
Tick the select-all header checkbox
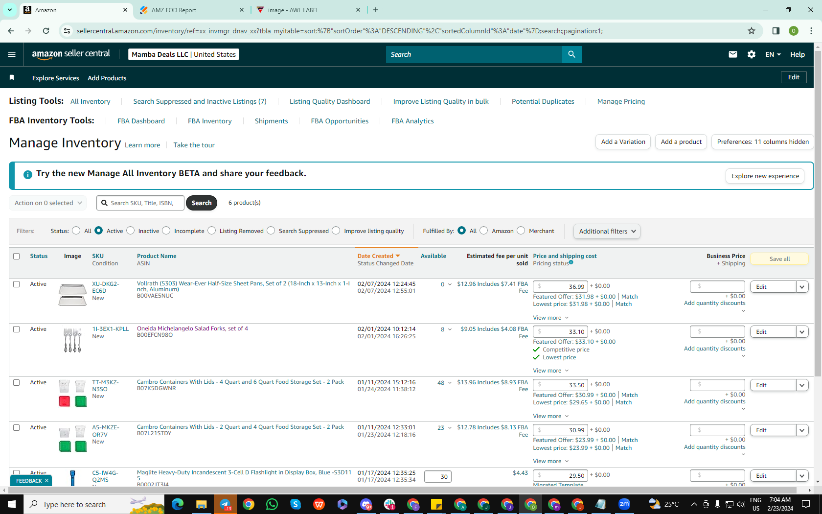coord(17,256)
